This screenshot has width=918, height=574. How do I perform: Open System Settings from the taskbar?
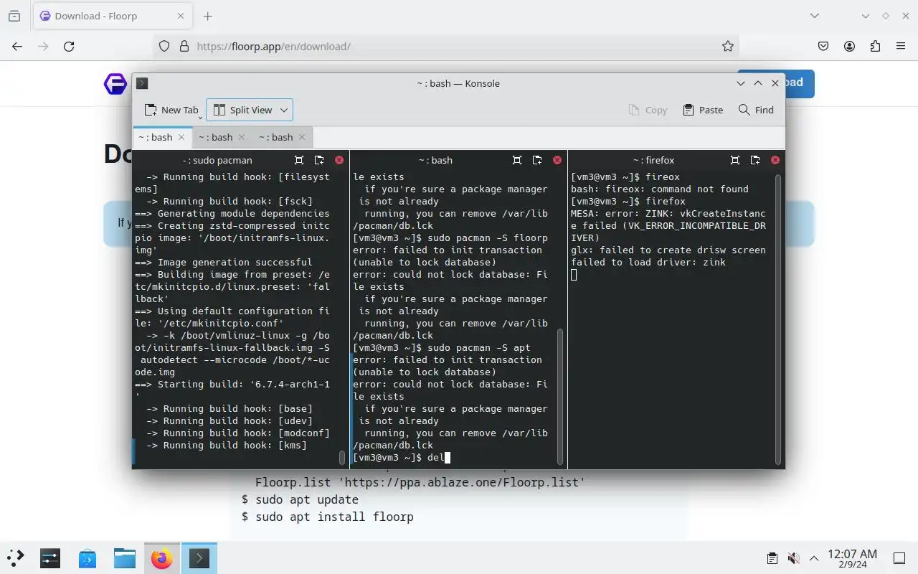point(50,557)
